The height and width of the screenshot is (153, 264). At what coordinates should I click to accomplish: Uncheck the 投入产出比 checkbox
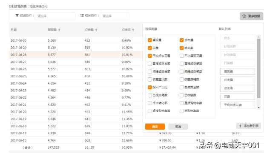[x=150, y=87]
